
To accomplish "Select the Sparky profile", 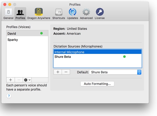I will [x=27, y=40].
